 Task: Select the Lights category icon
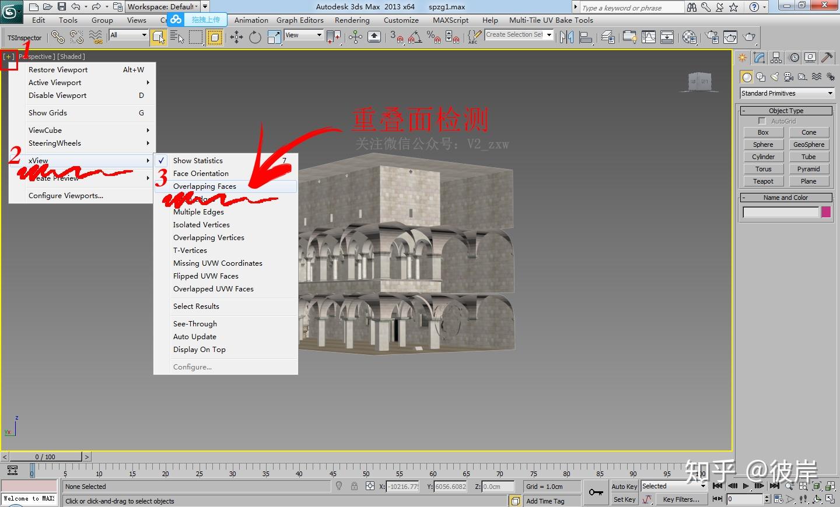click(x=775, y=77)
